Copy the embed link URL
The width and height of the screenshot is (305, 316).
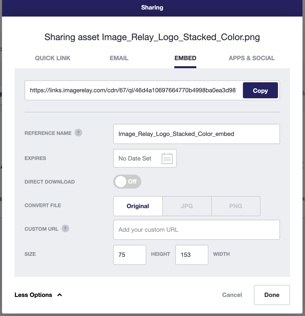click(260, 90)
